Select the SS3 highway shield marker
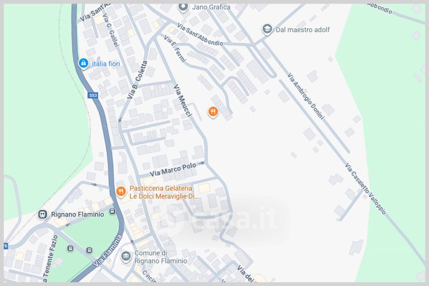The width and height of the screenshot is (429, 286). click(x=93, y=95)
